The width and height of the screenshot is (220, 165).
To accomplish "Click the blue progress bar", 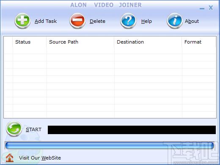I will 110,146.
